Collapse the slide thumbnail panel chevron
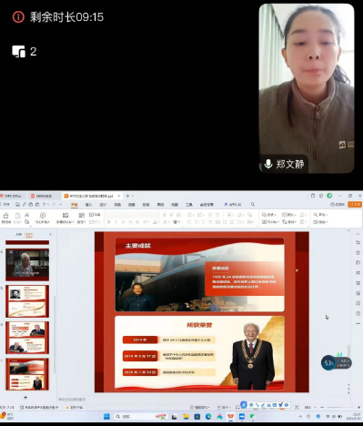The image size is (363, 426). click(x=50, y=234)
